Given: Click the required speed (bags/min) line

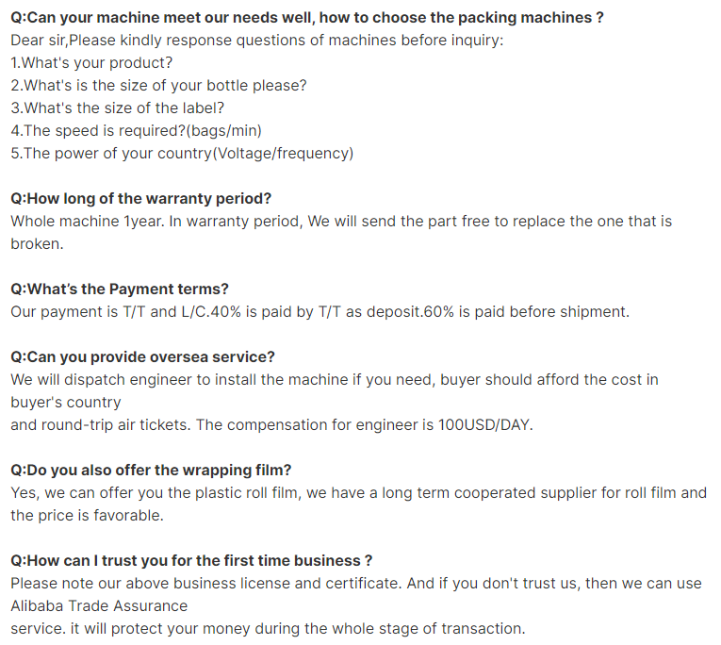Looking at the screenshot, I should point(136,131).
